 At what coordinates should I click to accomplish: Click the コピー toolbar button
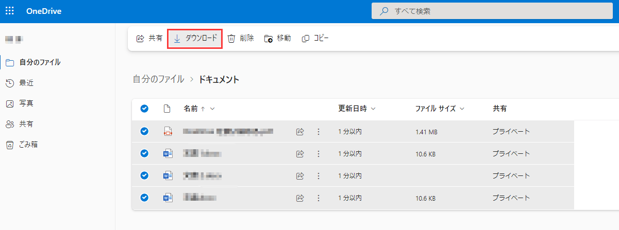(x=315, y=39)
